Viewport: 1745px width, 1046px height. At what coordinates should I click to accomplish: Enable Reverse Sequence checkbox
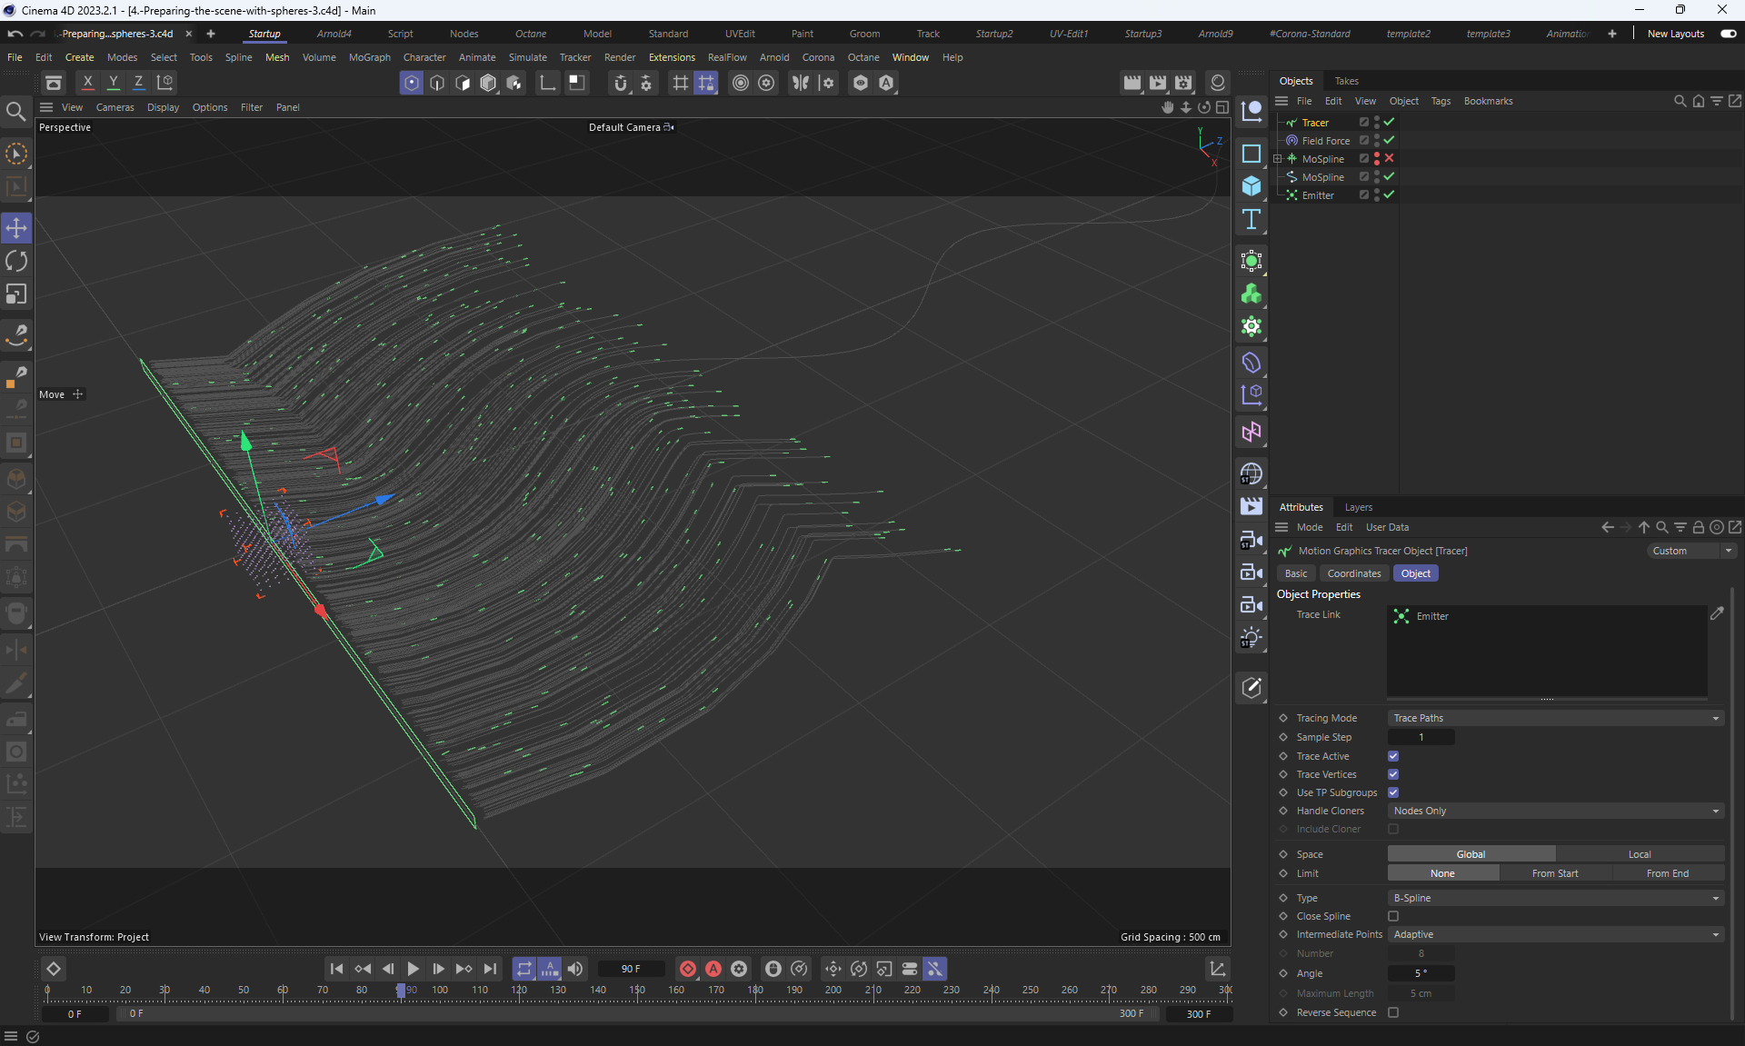pyautogui.click(x=1393, y=1012)
